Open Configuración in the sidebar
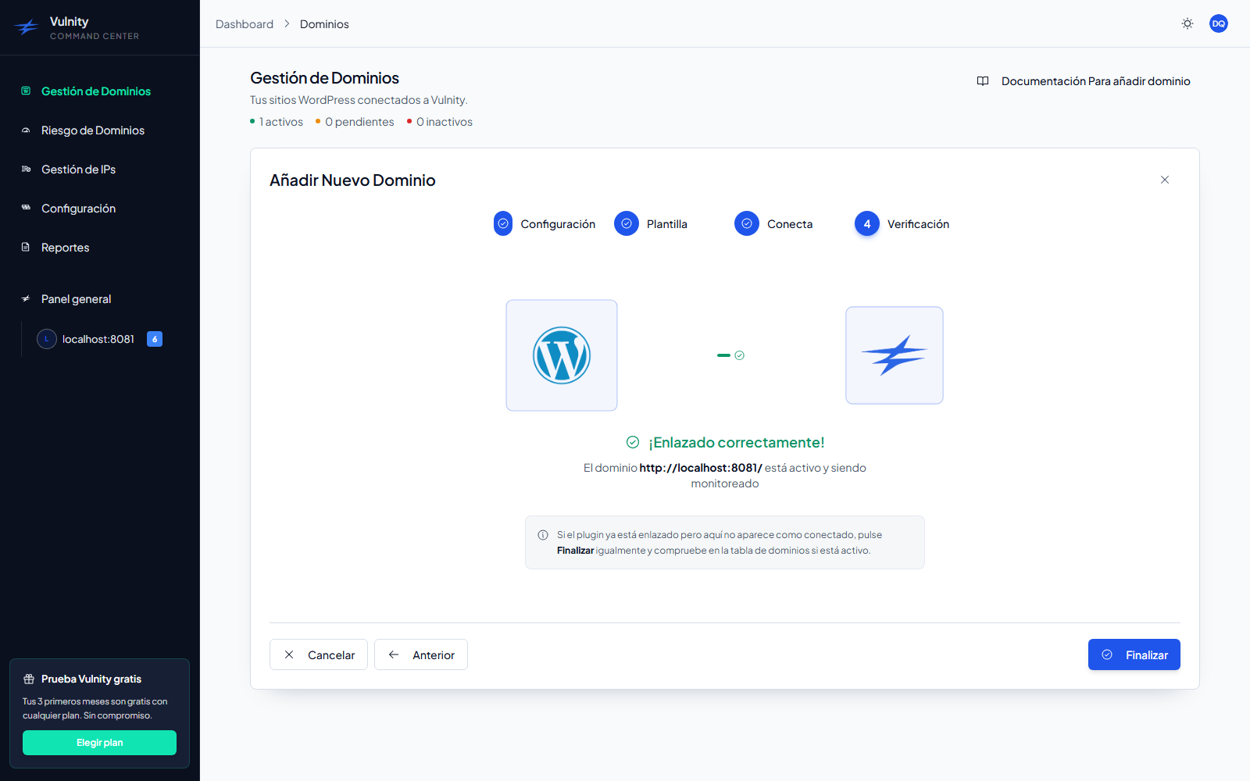Screen dimensions: 1250x781 (78, 209)
